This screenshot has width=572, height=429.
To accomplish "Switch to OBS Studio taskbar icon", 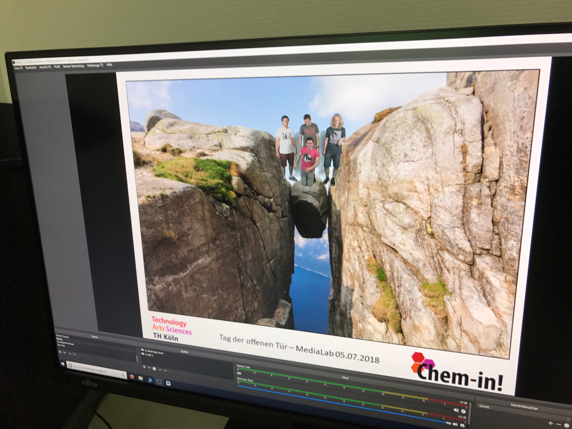I will [x=159, y=382].
